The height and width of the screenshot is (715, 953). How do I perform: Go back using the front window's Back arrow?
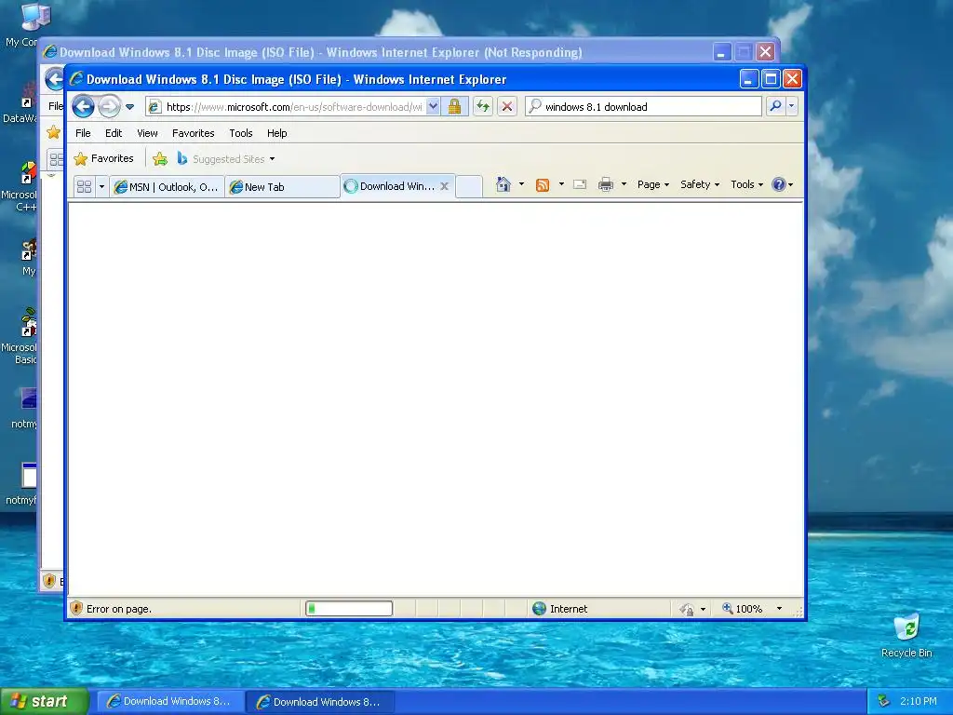[x=83, y=106]
